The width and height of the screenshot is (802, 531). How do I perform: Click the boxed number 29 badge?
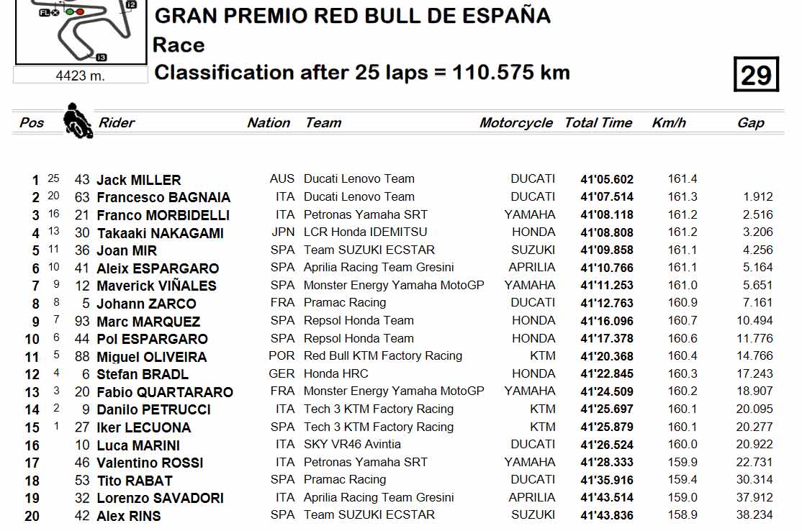[x=756, y=75]
